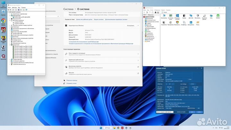Open the Безопасность shield icon in AIDA64
This screenshot has height=130, width=231.
tap(177, 22)
